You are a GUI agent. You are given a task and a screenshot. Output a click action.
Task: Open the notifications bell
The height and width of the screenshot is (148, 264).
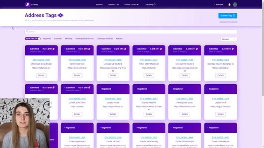tap(229, 5)
